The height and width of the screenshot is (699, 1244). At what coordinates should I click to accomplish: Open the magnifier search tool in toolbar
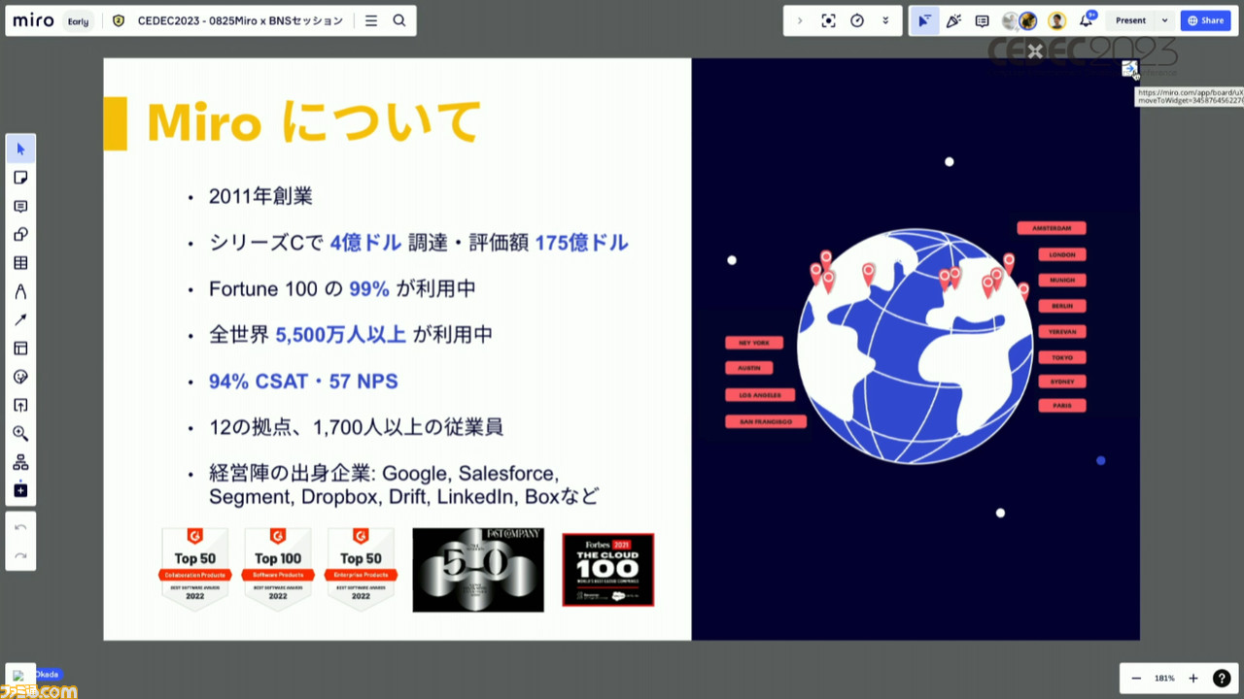pyautogui.click(x=20, y=434)
